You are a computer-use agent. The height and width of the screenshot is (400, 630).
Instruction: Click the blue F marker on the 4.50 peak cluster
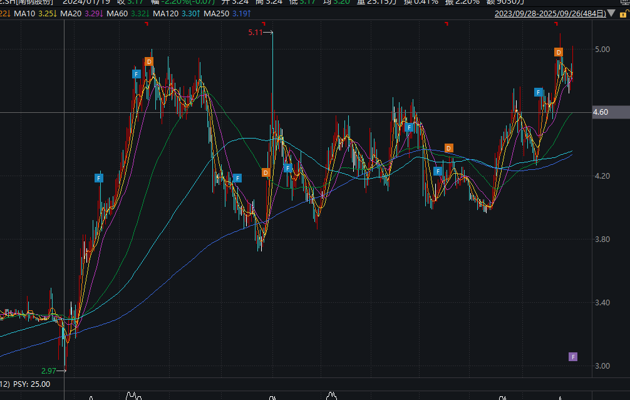pos(409,128)
